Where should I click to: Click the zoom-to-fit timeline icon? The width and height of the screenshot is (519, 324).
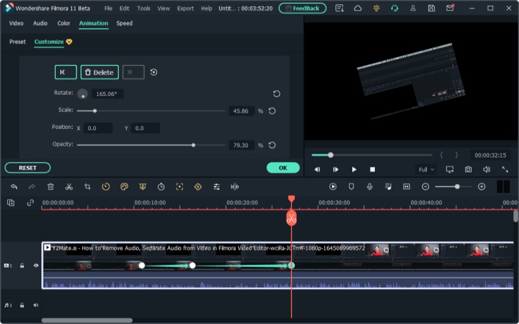pyautogui.click(x=407, y=187)
